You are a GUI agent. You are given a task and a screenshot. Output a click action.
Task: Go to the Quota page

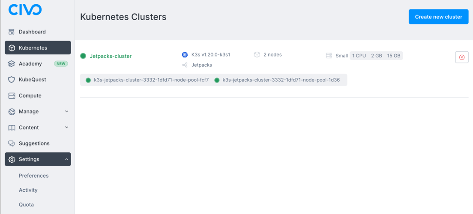click(26, 205)
